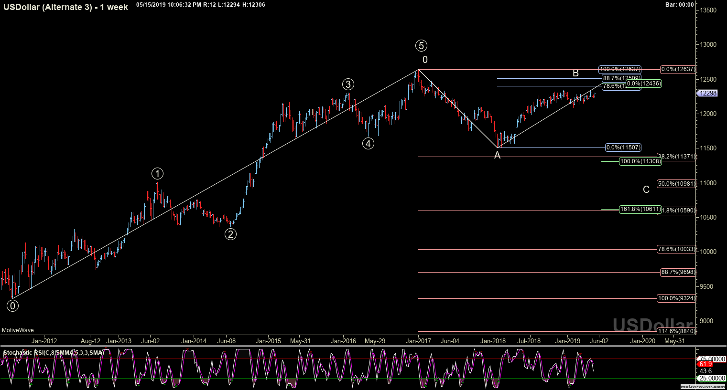
Task: Select the circled wave 5 label
Action: pos(421,45)
